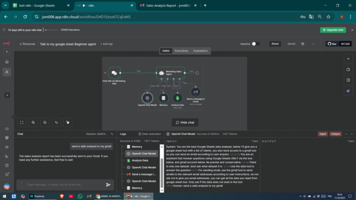356x200 pixels.
Task: Toggle the workflow Inactive switch
Action: tap(256, 44)
